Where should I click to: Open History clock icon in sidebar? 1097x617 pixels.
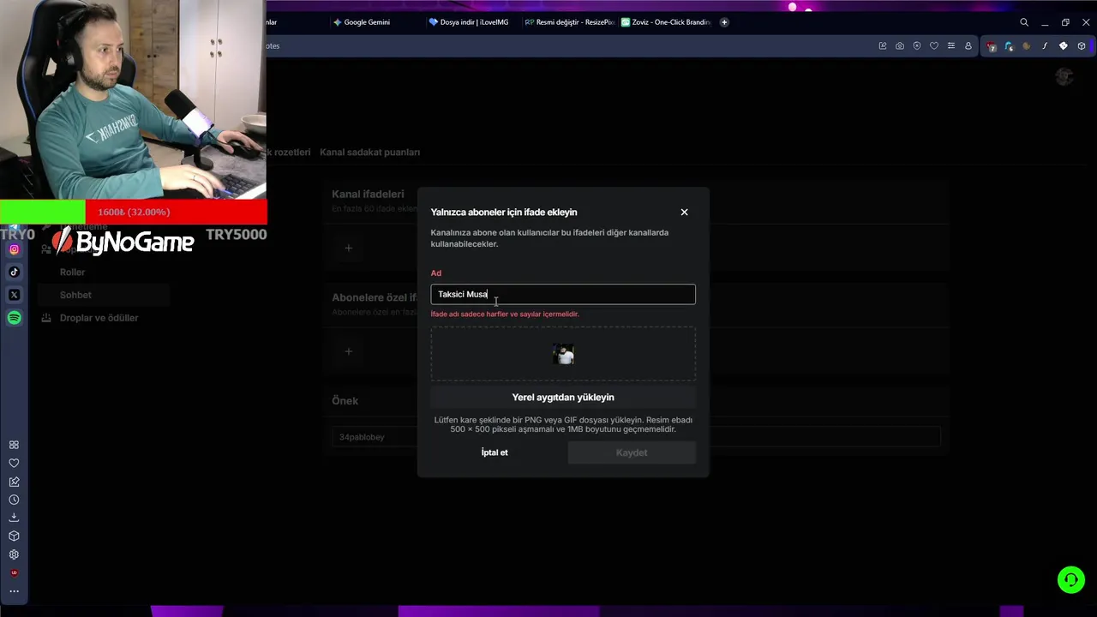14,500
